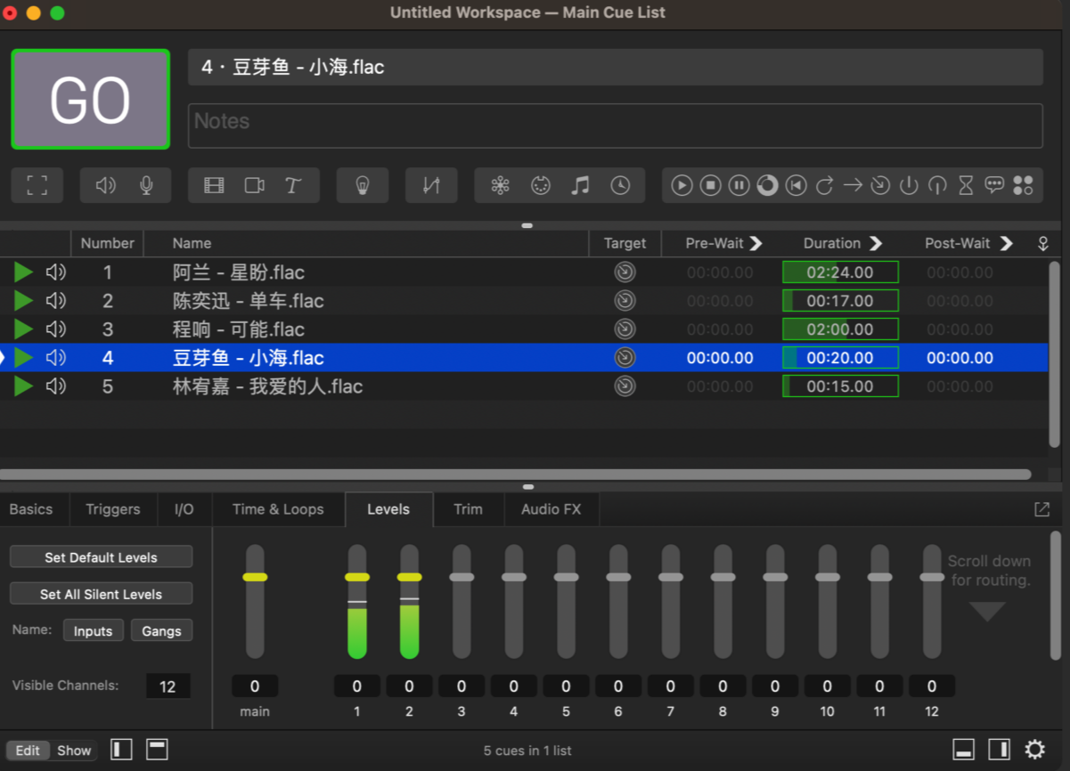Expand the Pre-Wait column chevron
The image size is (1070, 771).
(x=756, y=243)
